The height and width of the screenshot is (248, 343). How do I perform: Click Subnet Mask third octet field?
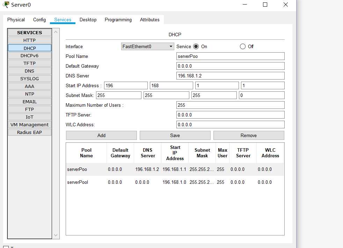pyautogui.click(x=214, y=95)
